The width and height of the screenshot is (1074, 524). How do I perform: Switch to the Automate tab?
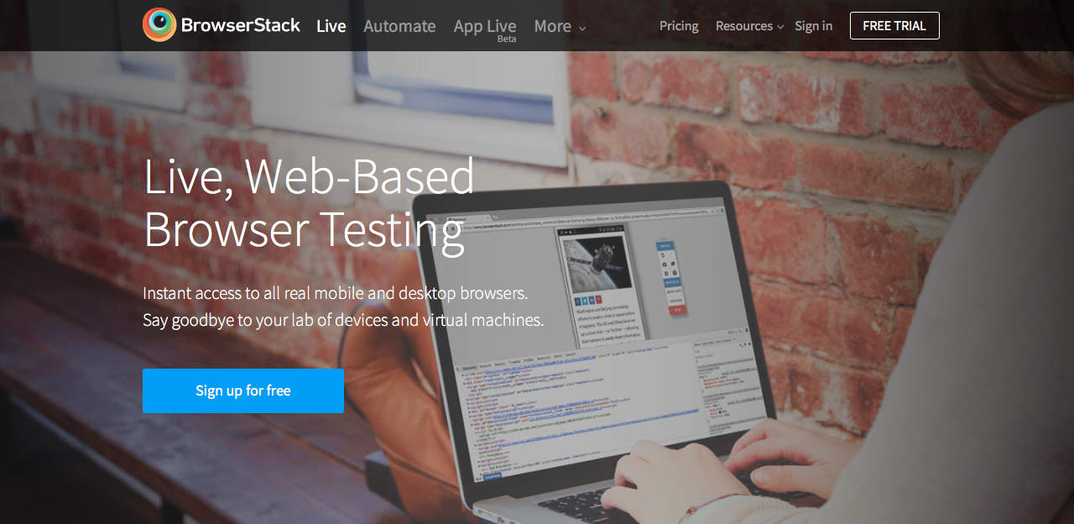click(399, 26)
